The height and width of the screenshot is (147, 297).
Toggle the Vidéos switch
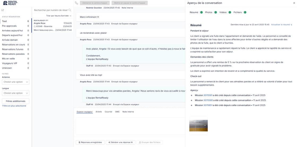229,12
